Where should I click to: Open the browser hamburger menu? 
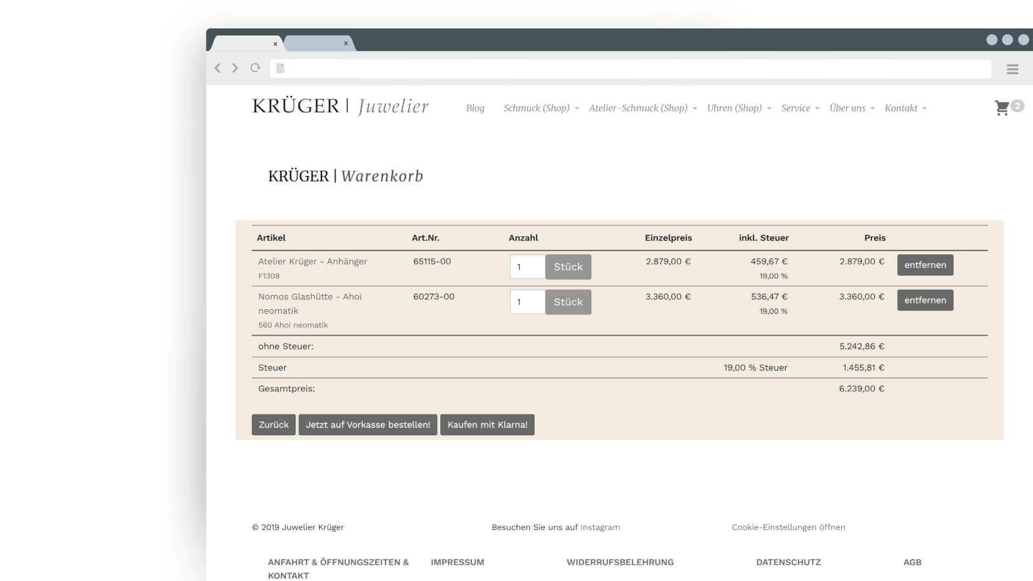(1012, 69)
